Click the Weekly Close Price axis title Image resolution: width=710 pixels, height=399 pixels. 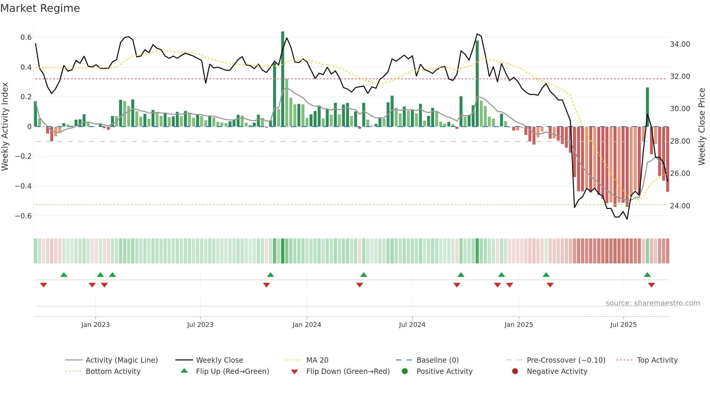tap(702, 126)
